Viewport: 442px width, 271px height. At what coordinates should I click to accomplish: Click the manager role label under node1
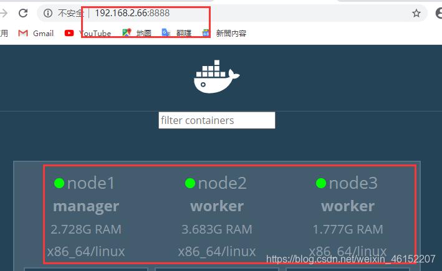(x=86, y=207)
